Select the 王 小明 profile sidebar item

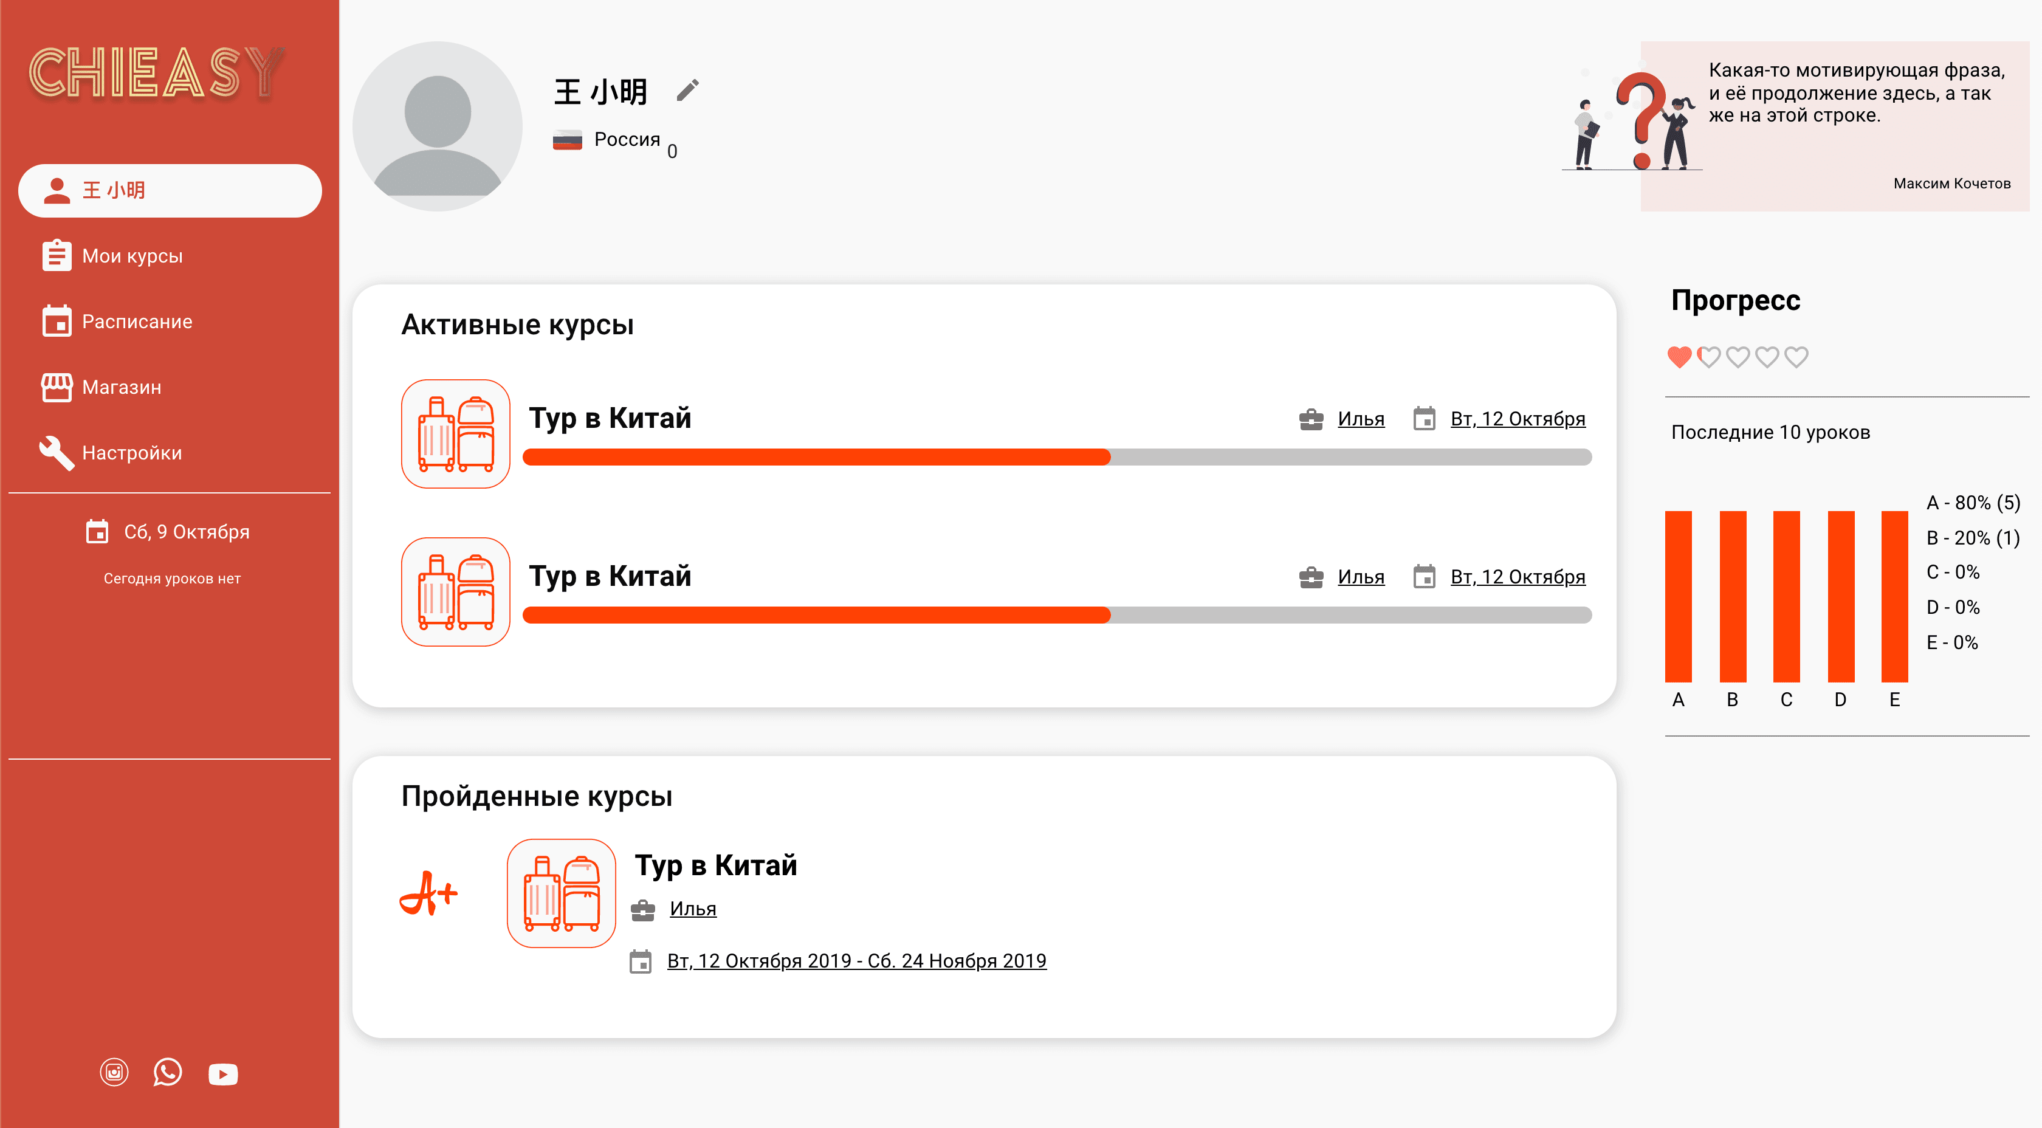[x=170, y=191]
